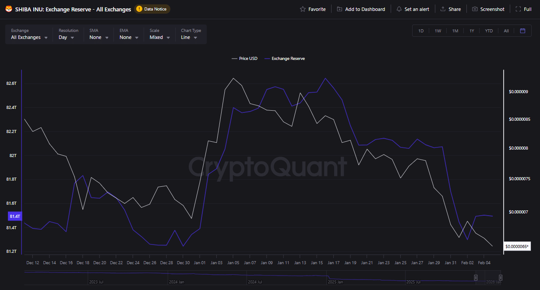The image size is (540, 290).
Task: Switch to the YTD range tab
Action: [x=488, y=31]
